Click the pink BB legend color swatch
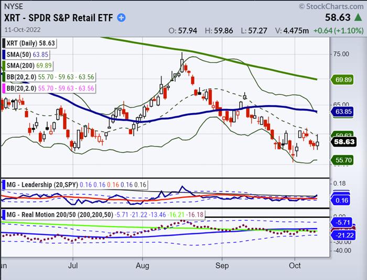 [4, 88]
